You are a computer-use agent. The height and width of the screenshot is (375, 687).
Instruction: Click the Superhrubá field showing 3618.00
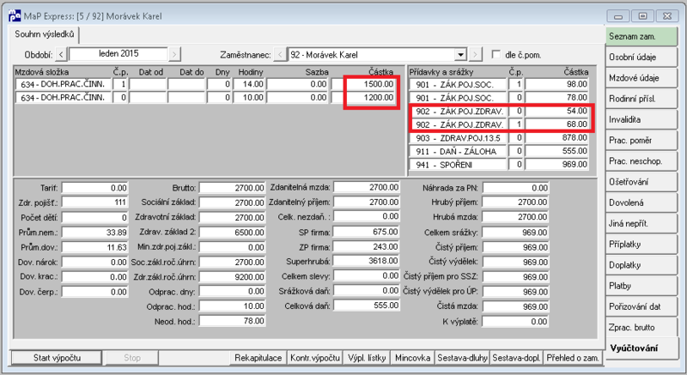coord(367,261)
